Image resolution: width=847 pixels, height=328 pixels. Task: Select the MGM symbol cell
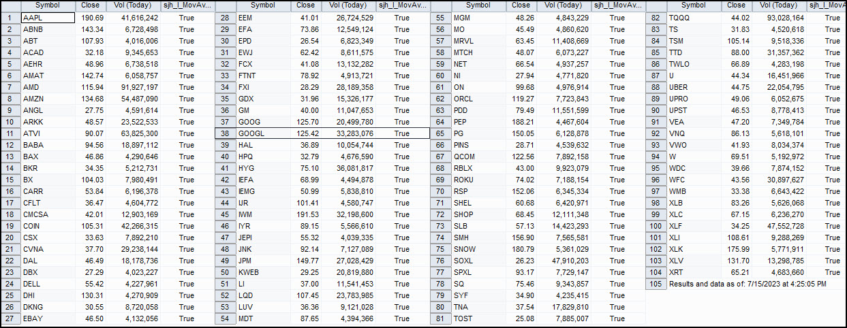click(478, 18)
